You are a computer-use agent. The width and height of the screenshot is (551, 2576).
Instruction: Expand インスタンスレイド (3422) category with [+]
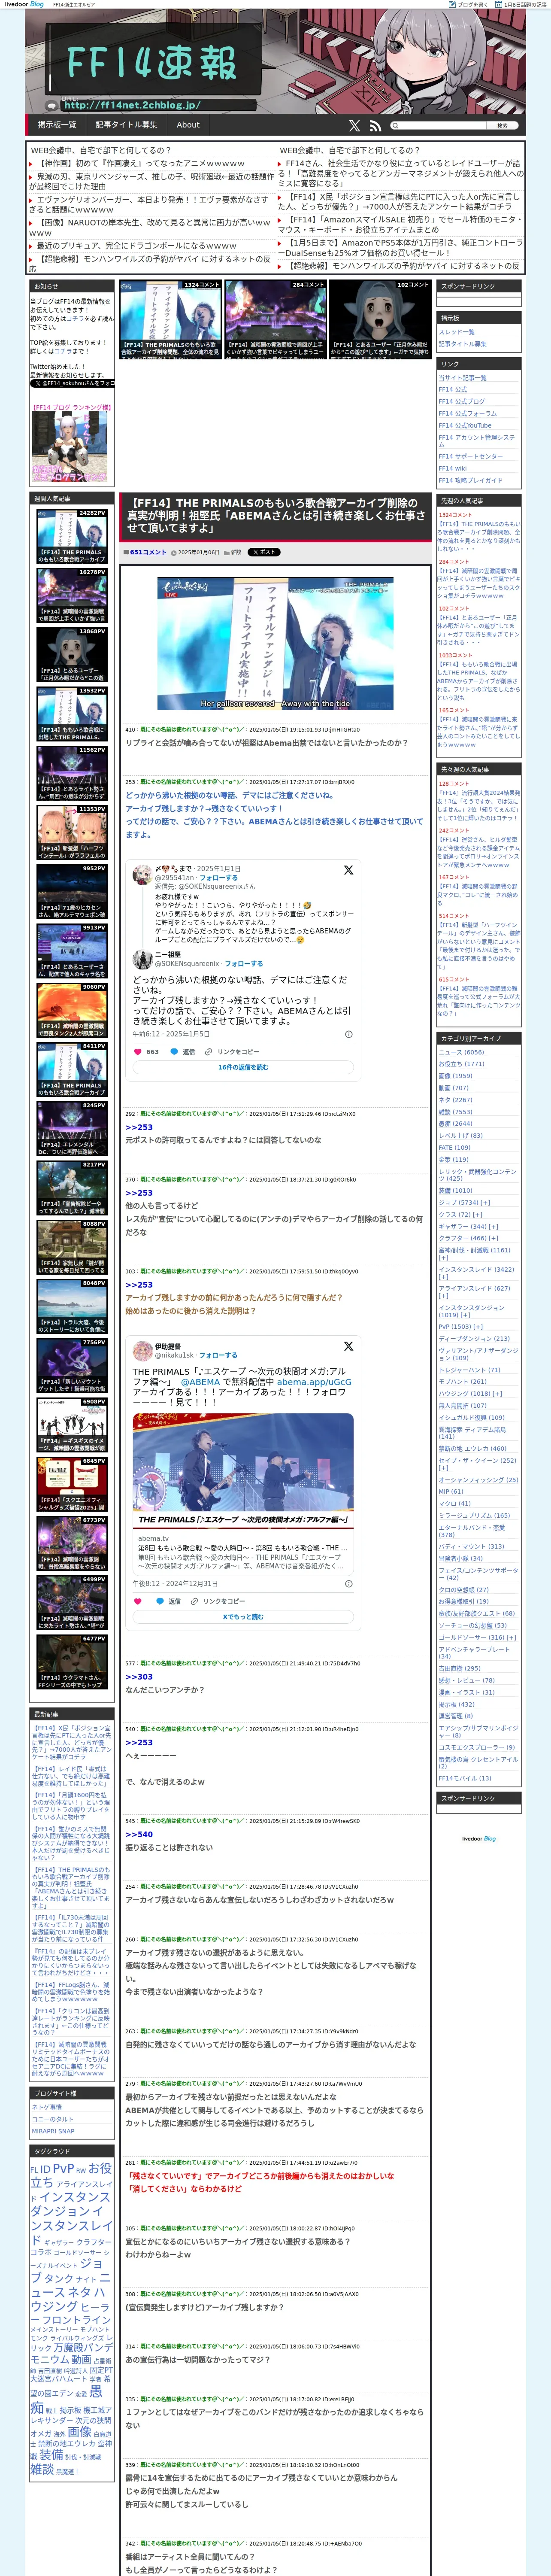click(x=443, y=1277)
